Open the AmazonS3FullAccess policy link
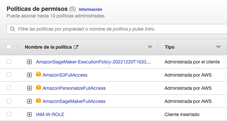227x121 pixels. [x=65, y=75]
